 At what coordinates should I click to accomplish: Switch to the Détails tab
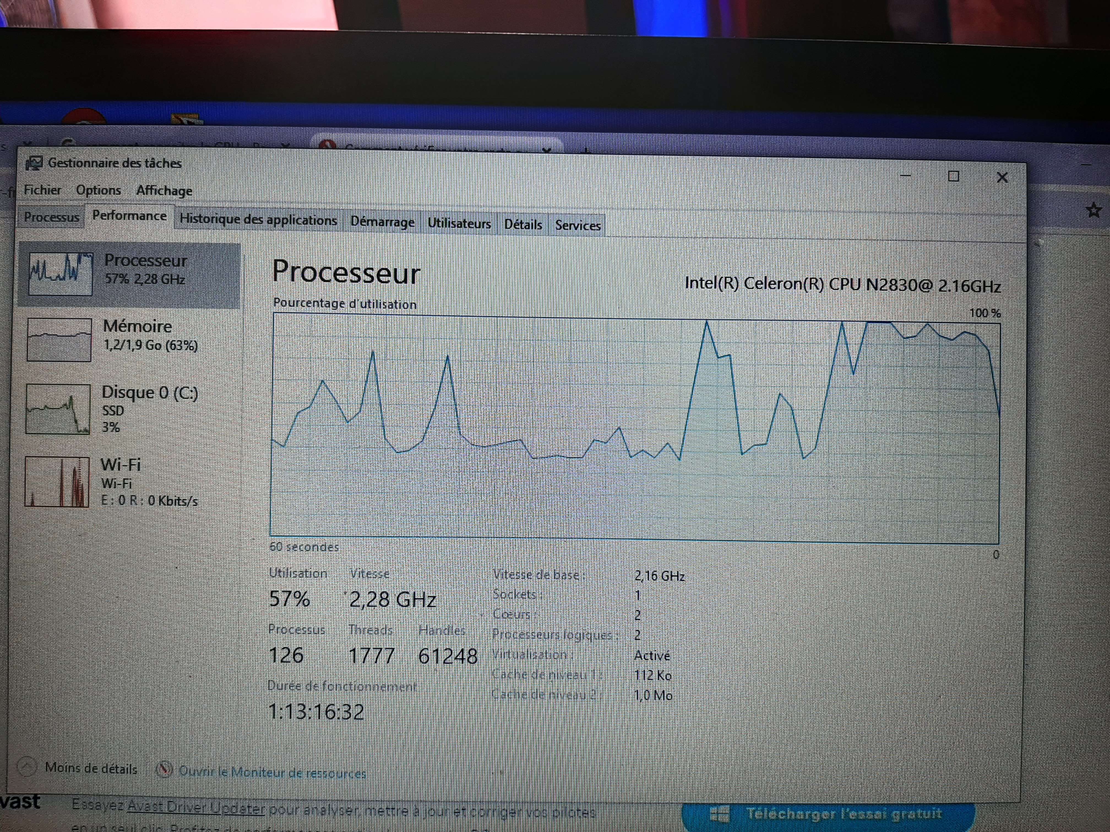coord(523,225)
